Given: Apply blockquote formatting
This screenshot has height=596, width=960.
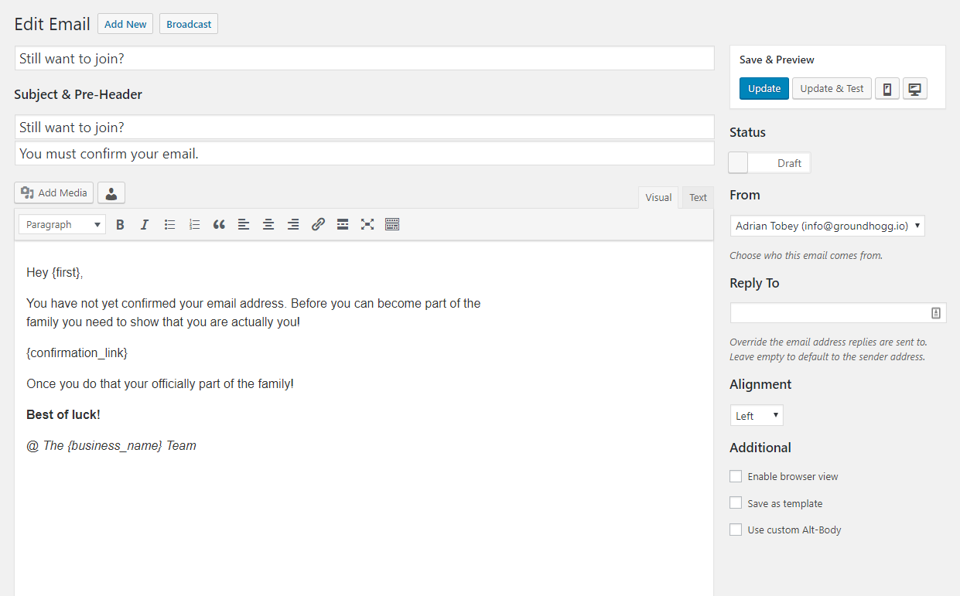Looking at the screenshot, I should point(219,225).
